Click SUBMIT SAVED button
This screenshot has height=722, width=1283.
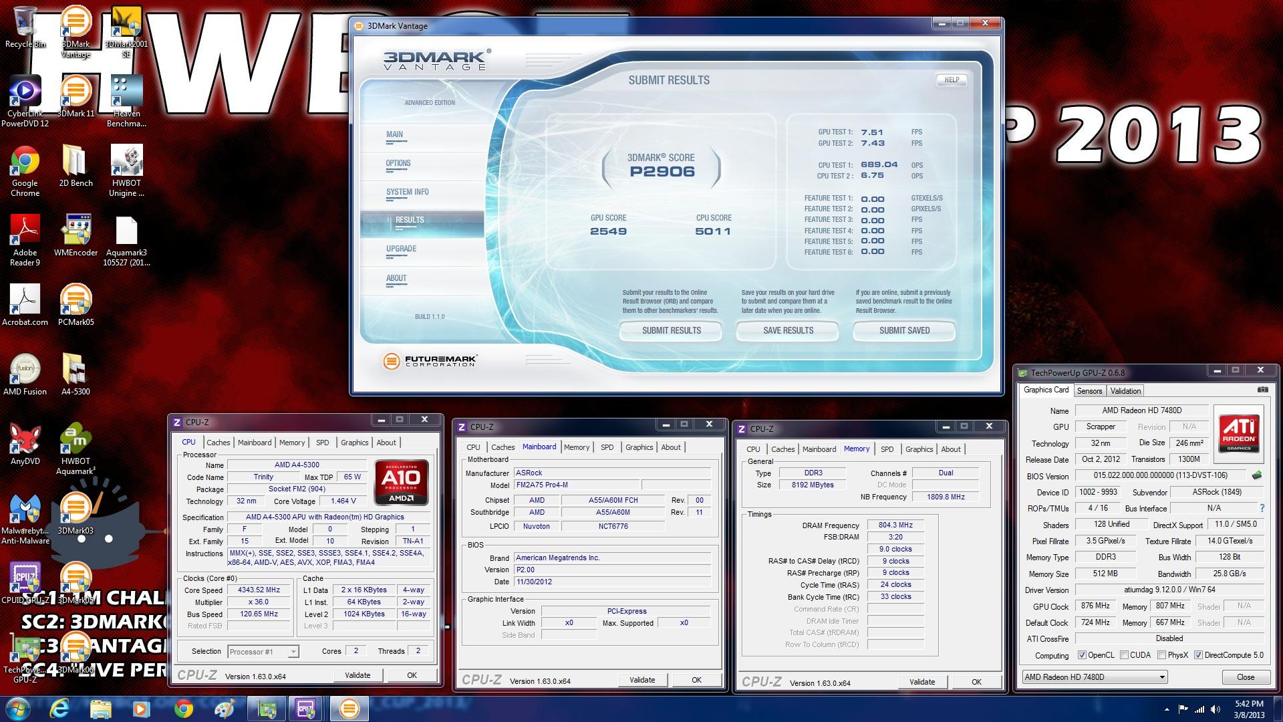pos(904,330)
